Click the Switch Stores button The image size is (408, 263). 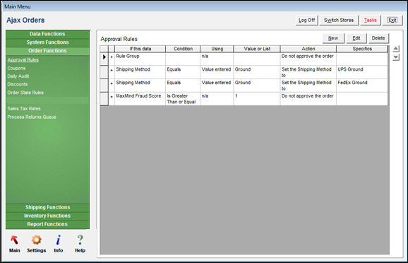[339, 20]
